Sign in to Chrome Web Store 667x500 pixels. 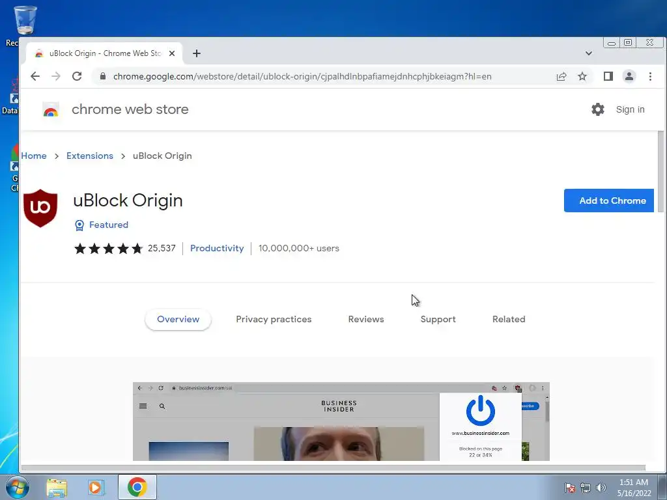[x=630, y=109]
